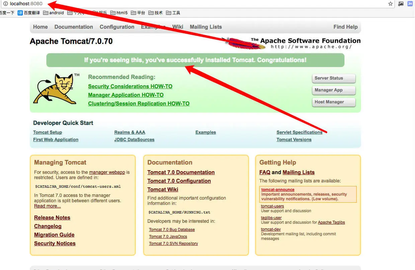Click the Tomcat cat logo image
Image resolution: width=415 pixels, height=270 pixels.
tap(56, 88)
